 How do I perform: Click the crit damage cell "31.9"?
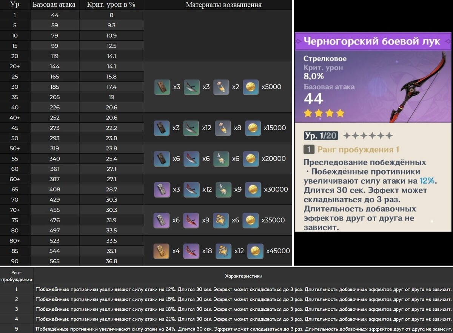[x=112, y=220]
